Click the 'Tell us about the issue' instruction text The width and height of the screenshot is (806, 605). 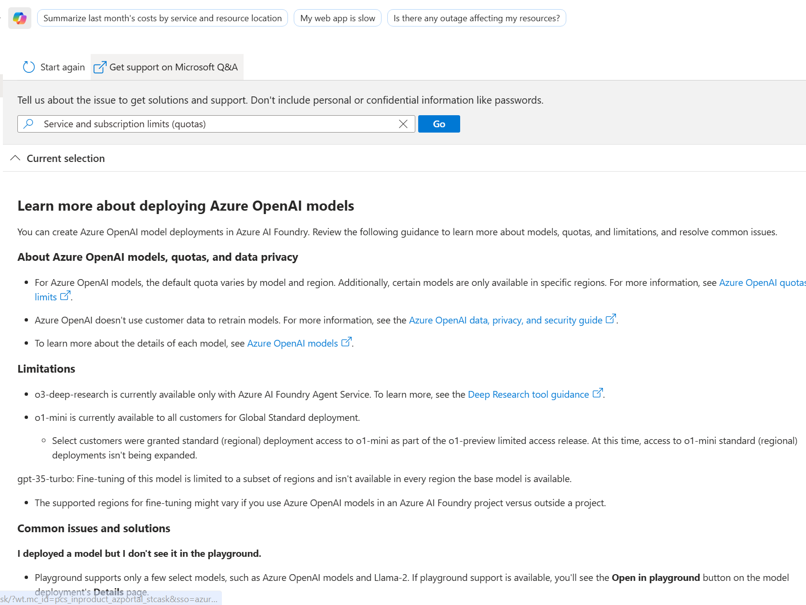[280, 100]
